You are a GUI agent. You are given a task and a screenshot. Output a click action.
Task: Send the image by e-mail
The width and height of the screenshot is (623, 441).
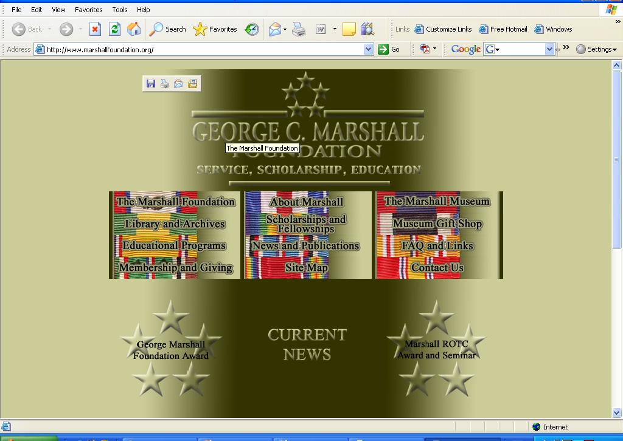point(178,83)
